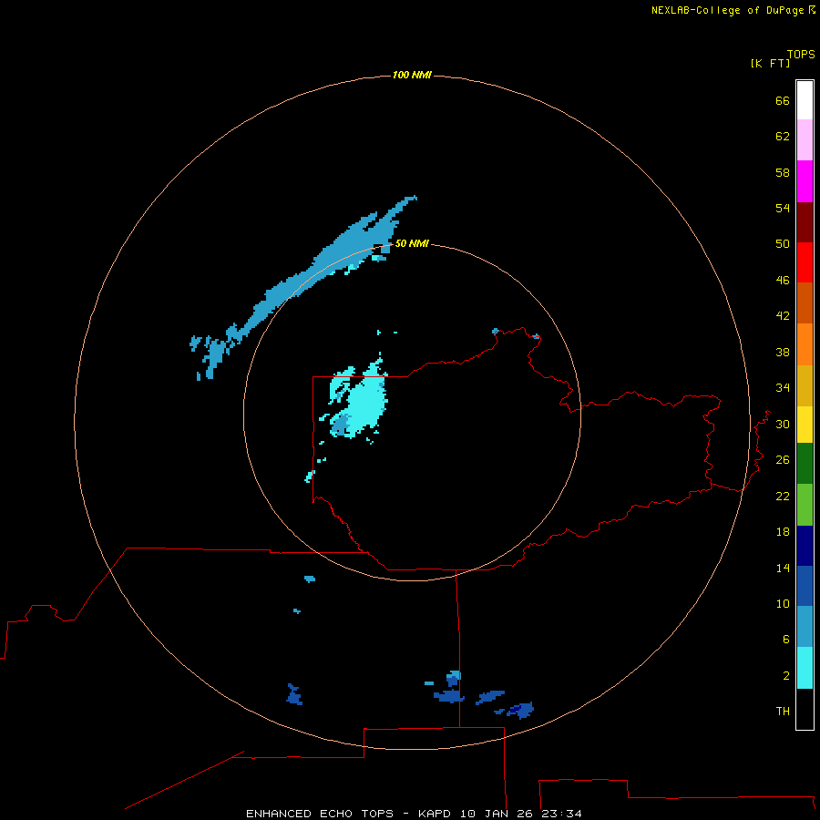820x820 pixels.
Task: Click the KAPD station identifier
Action: point(436,814)
